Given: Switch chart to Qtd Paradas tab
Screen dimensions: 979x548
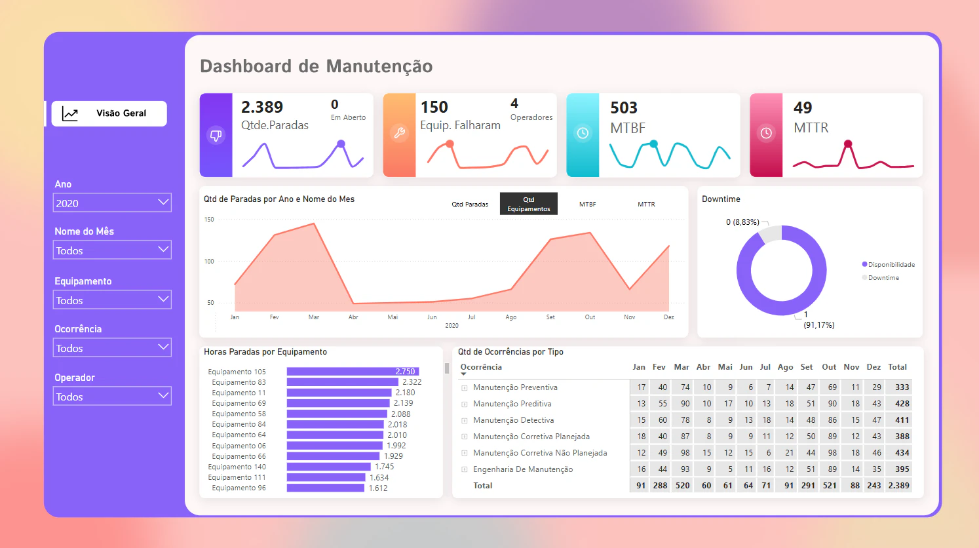Looking at the screenshot, I should [x=470, y=204].
